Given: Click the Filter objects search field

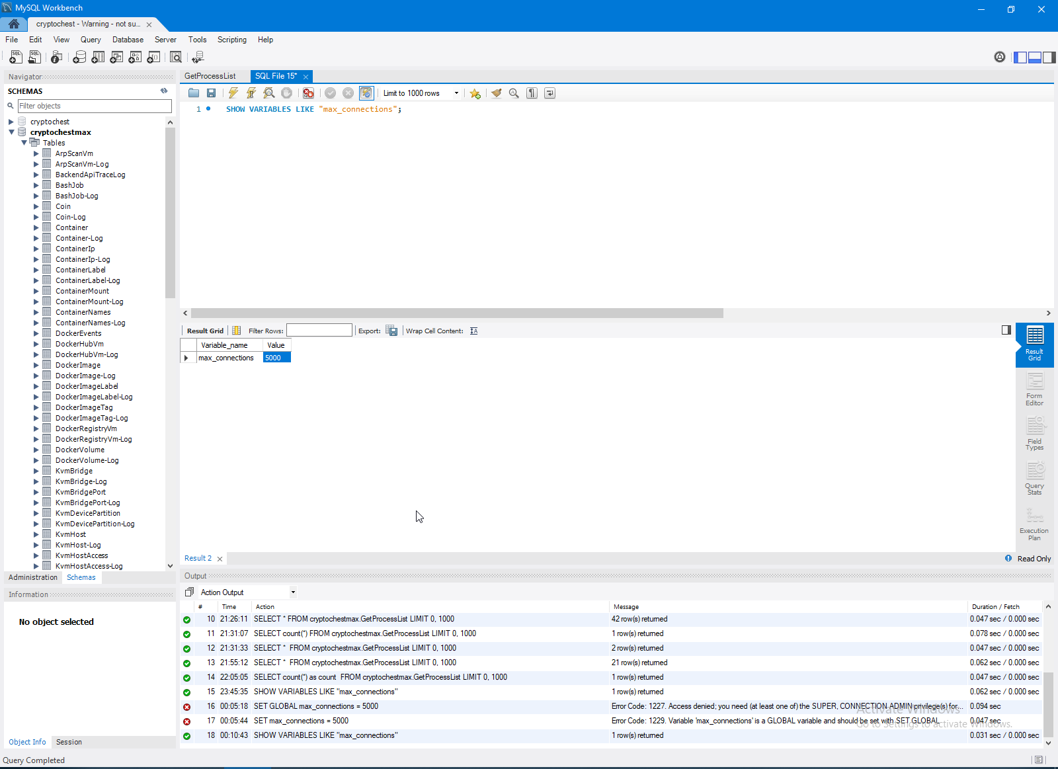Looking at the screenshot, I should 95,106.
